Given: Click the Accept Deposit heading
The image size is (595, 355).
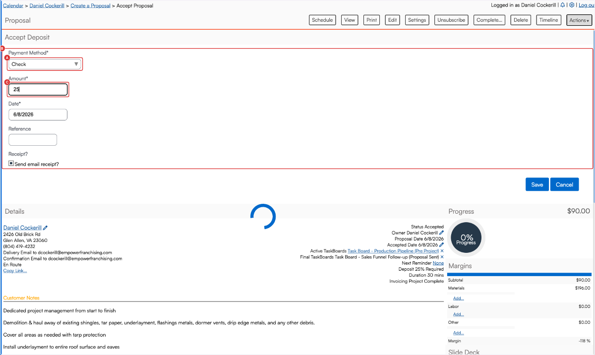Looking at the screenshot, I should tap(27, 37).
